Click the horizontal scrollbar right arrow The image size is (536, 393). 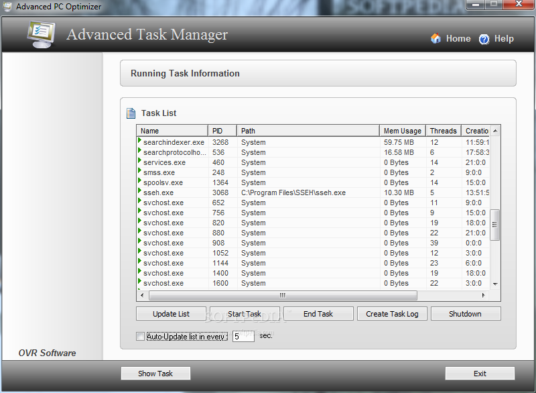pyautogui.click(x=483, y=295)
